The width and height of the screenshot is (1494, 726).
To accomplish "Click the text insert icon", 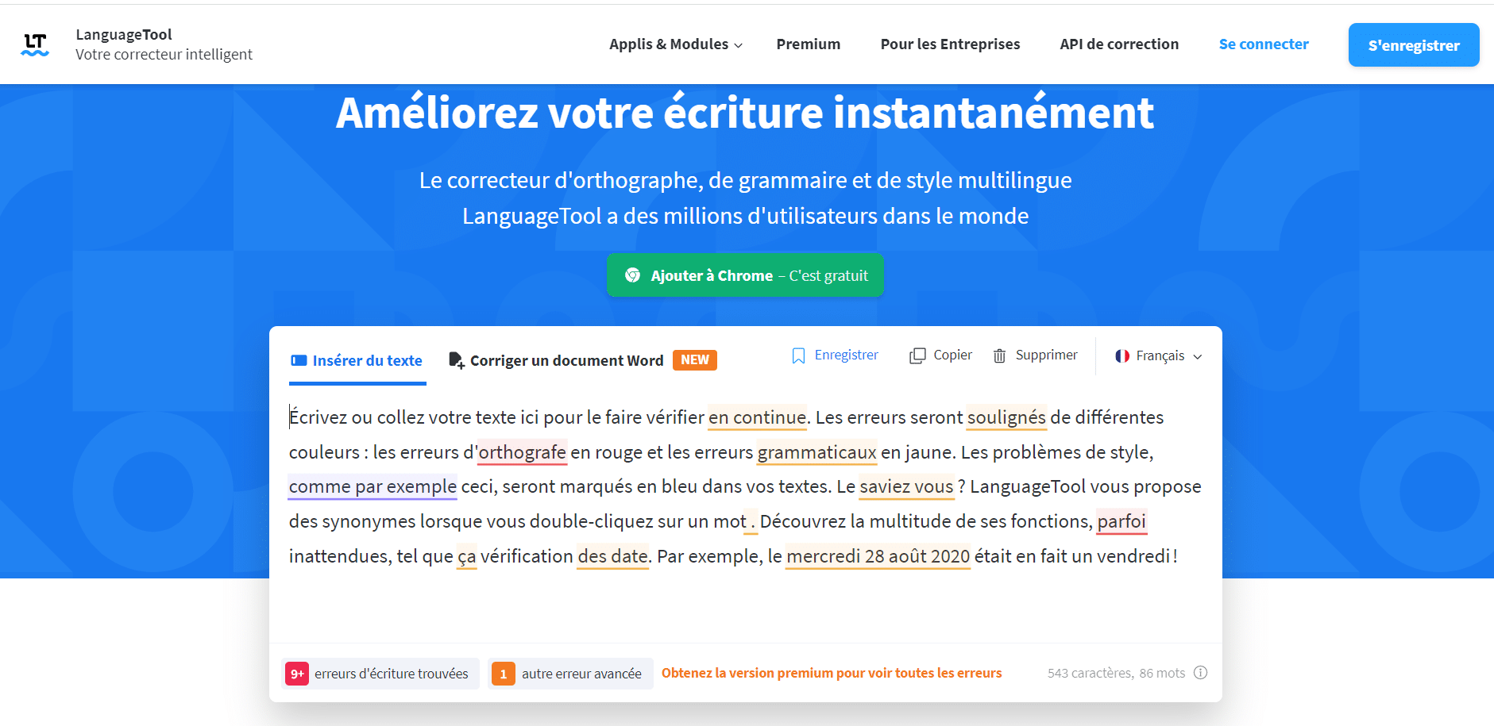I will pos(299,360).
